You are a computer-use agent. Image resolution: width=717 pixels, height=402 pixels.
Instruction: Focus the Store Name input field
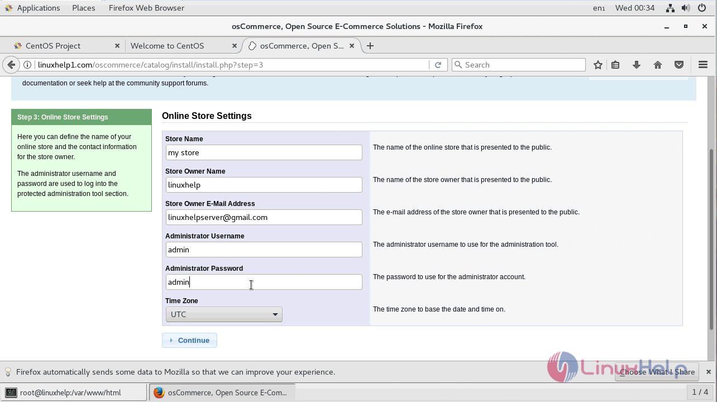click(x=264, y=152)
